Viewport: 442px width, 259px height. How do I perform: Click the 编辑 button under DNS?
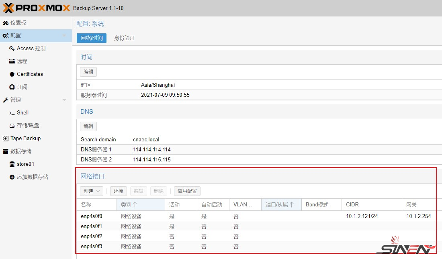(x=88, y=126)
